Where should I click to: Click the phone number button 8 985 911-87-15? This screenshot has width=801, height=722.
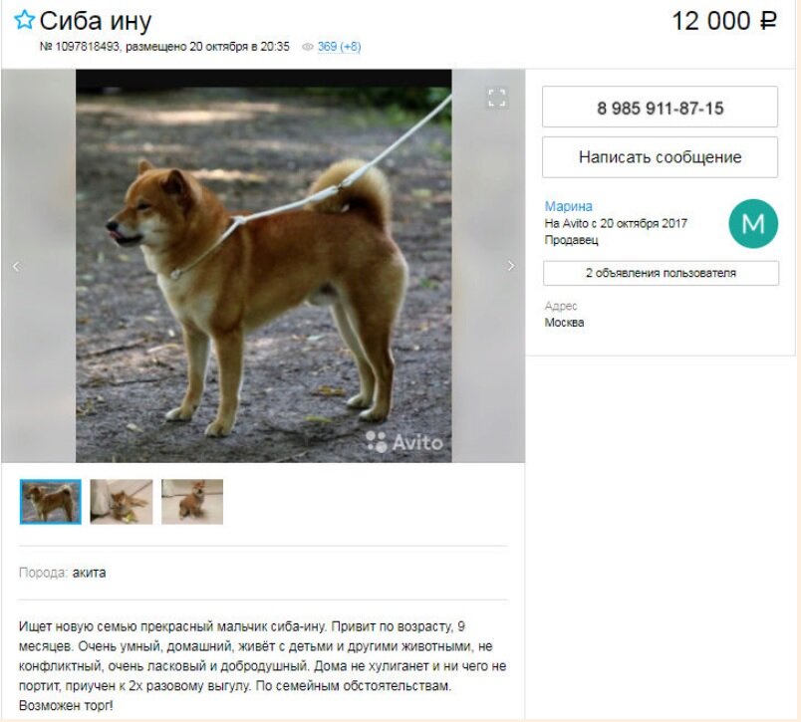(660, 107)
